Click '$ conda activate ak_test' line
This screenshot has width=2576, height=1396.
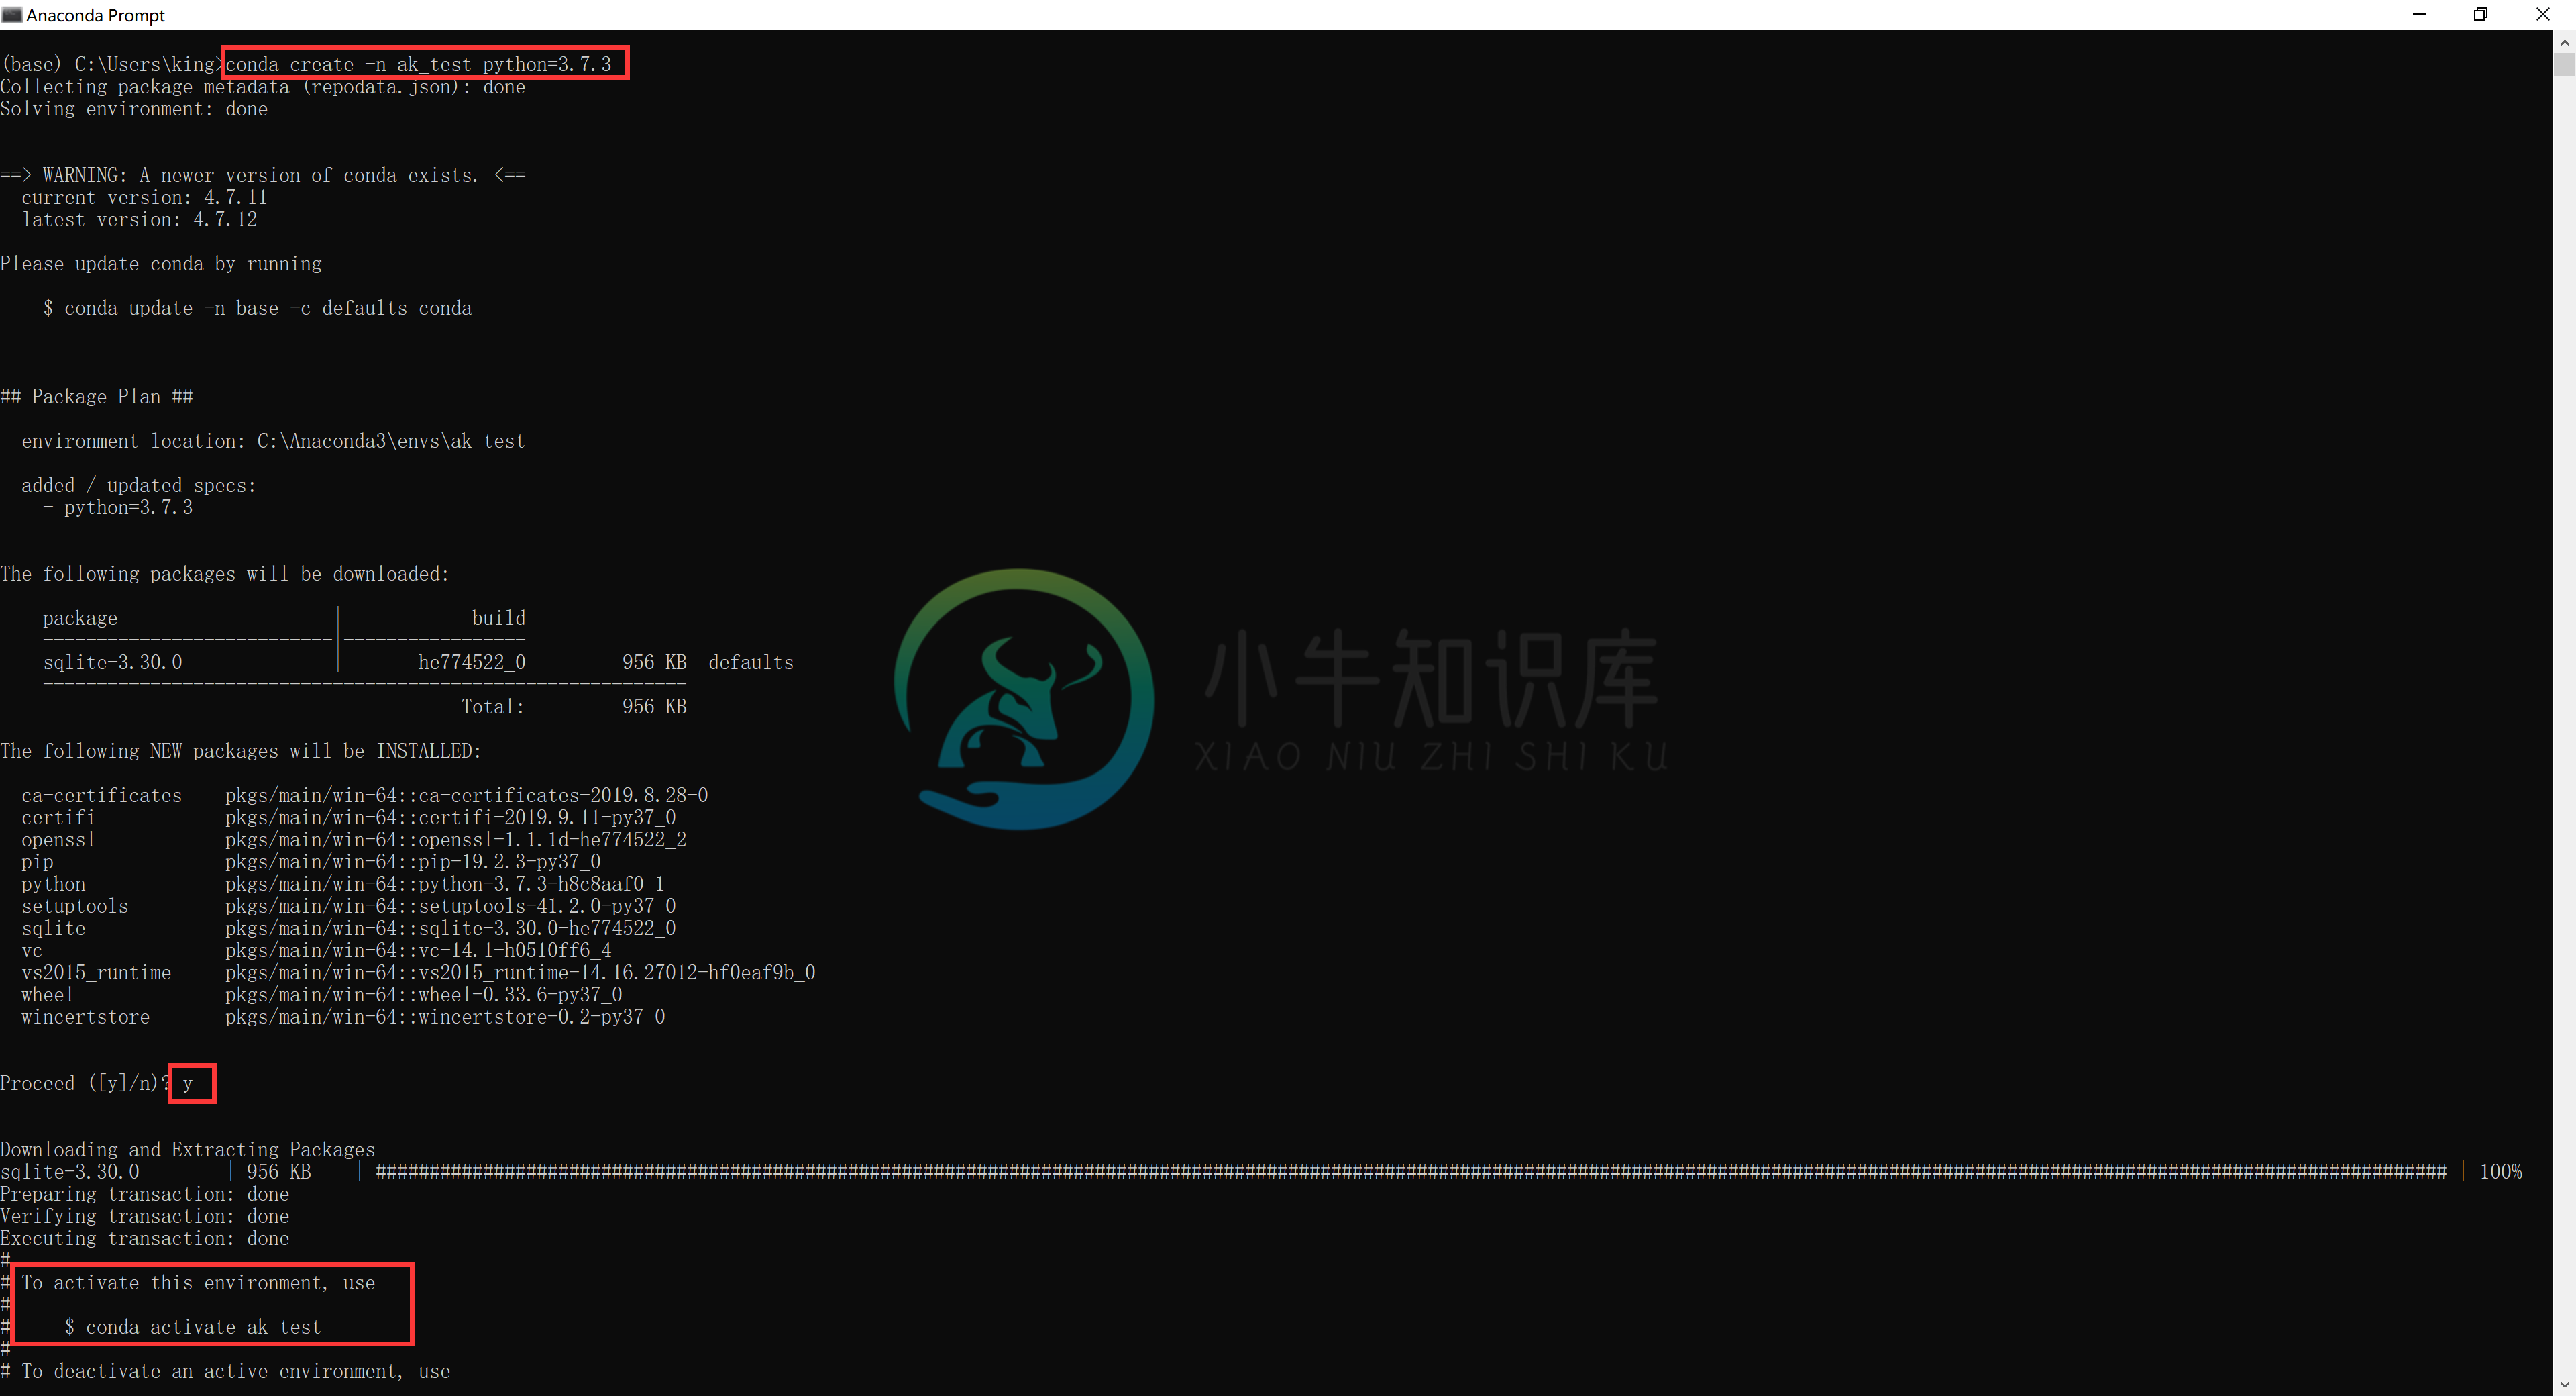pos(193,1327)
